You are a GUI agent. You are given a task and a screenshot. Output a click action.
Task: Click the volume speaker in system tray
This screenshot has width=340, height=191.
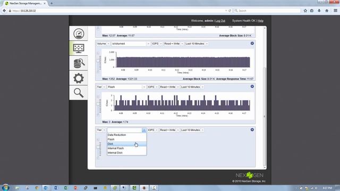[x=317, y=188]
